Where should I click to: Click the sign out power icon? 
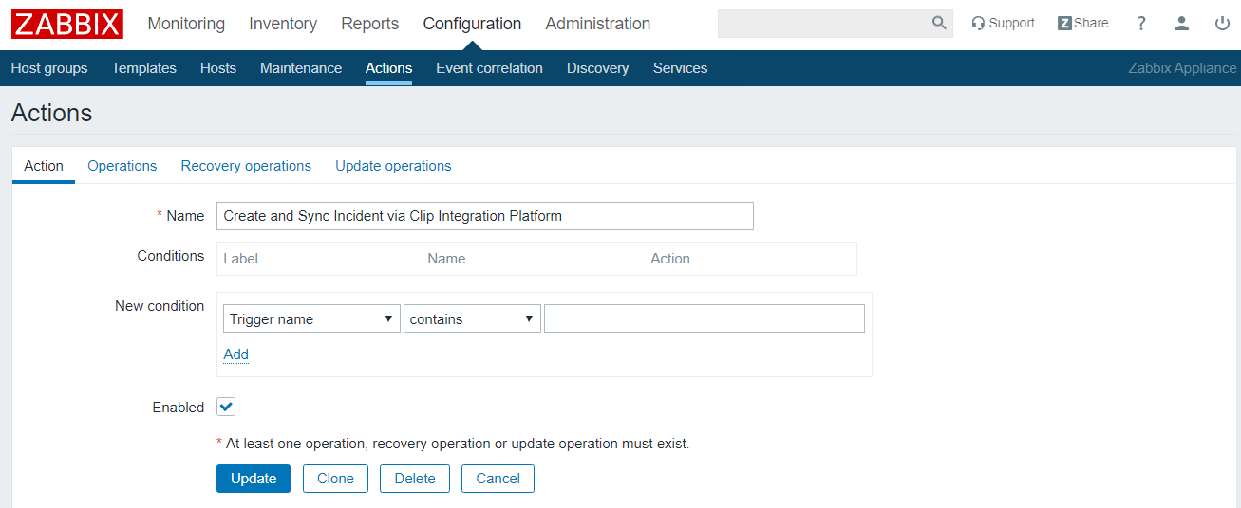[x=1222, y=24]
